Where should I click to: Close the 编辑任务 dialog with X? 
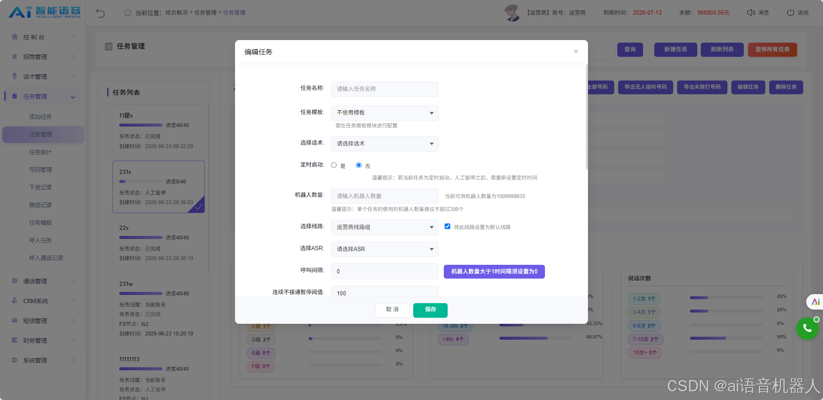(576, 51)
